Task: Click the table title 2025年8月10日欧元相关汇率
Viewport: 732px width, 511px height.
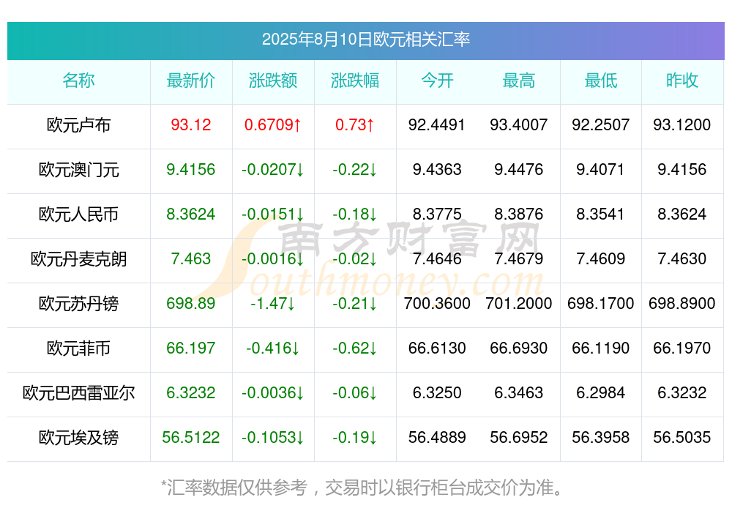Action: click(x=365, y=40)
